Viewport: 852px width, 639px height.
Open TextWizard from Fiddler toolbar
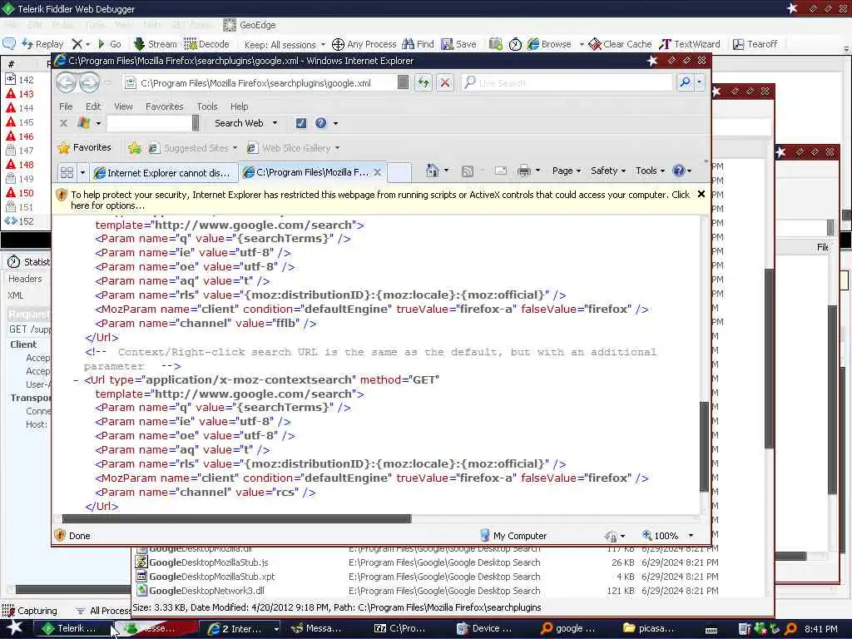point(690,44)
